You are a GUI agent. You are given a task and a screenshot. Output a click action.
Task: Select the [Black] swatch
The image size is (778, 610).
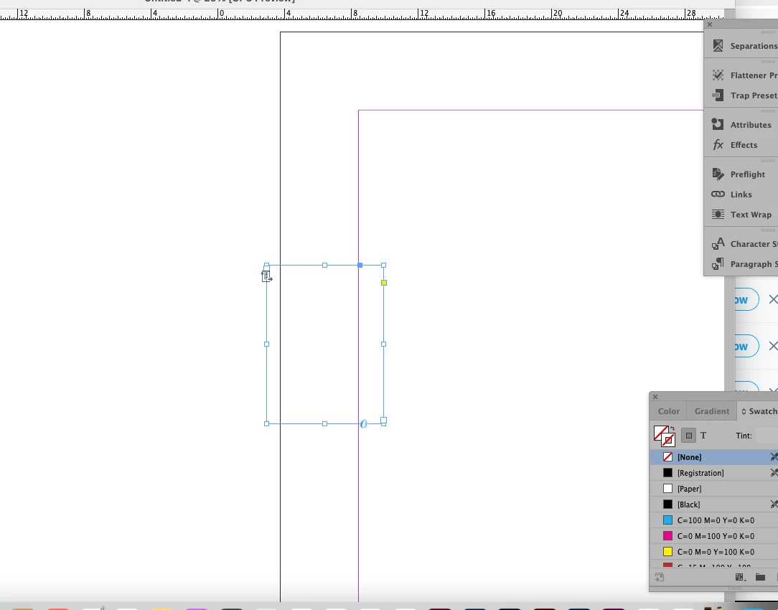click(714, 505)
